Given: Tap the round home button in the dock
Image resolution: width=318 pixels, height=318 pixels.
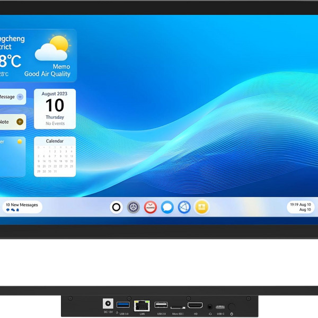Looking at the screenshot, I should [116, 207].
